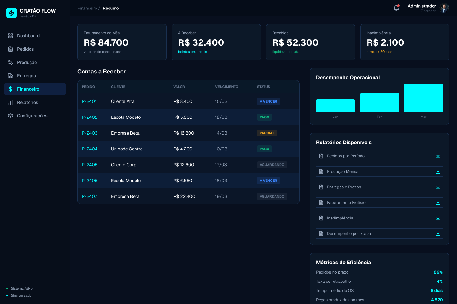The image size is (457, 304).
Task: Click file icon beside Entregas e Prazos
Action: point(321,187)
